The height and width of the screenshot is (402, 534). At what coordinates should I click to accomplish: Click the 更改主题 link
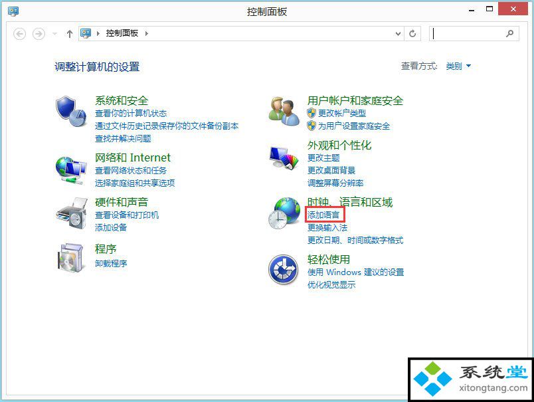[323, 157]
